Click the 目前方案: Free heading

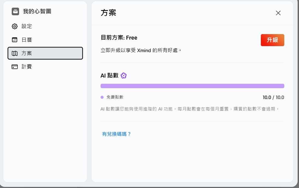(119, 38)
